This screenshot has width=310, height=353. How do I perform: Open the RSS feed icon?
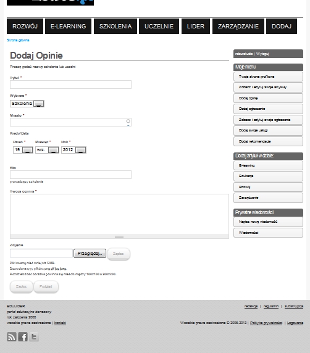(12, 336)
